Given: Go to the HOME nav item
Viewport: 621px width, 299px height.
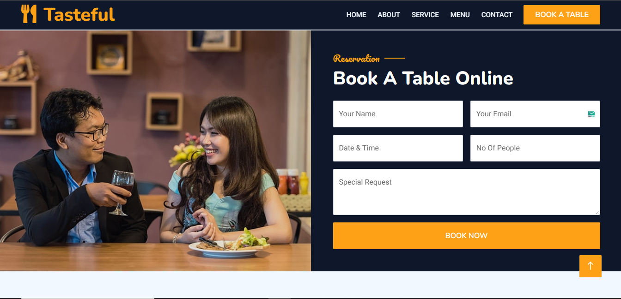Looking at the screenshot, I should click(x=356, y=15).
